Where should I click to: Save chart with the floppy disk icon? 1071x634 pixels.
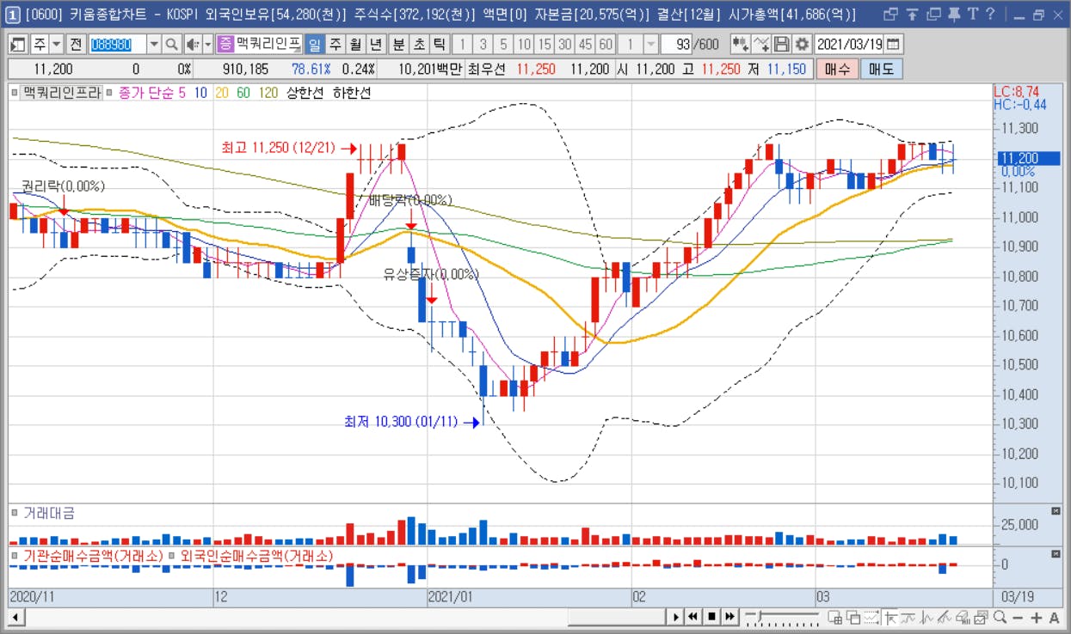coord(782,44)
